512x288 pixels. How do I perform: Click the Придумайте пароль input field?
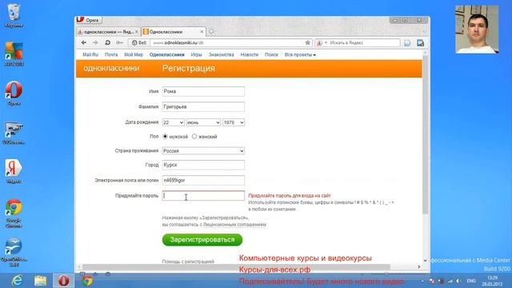(203, 195)
